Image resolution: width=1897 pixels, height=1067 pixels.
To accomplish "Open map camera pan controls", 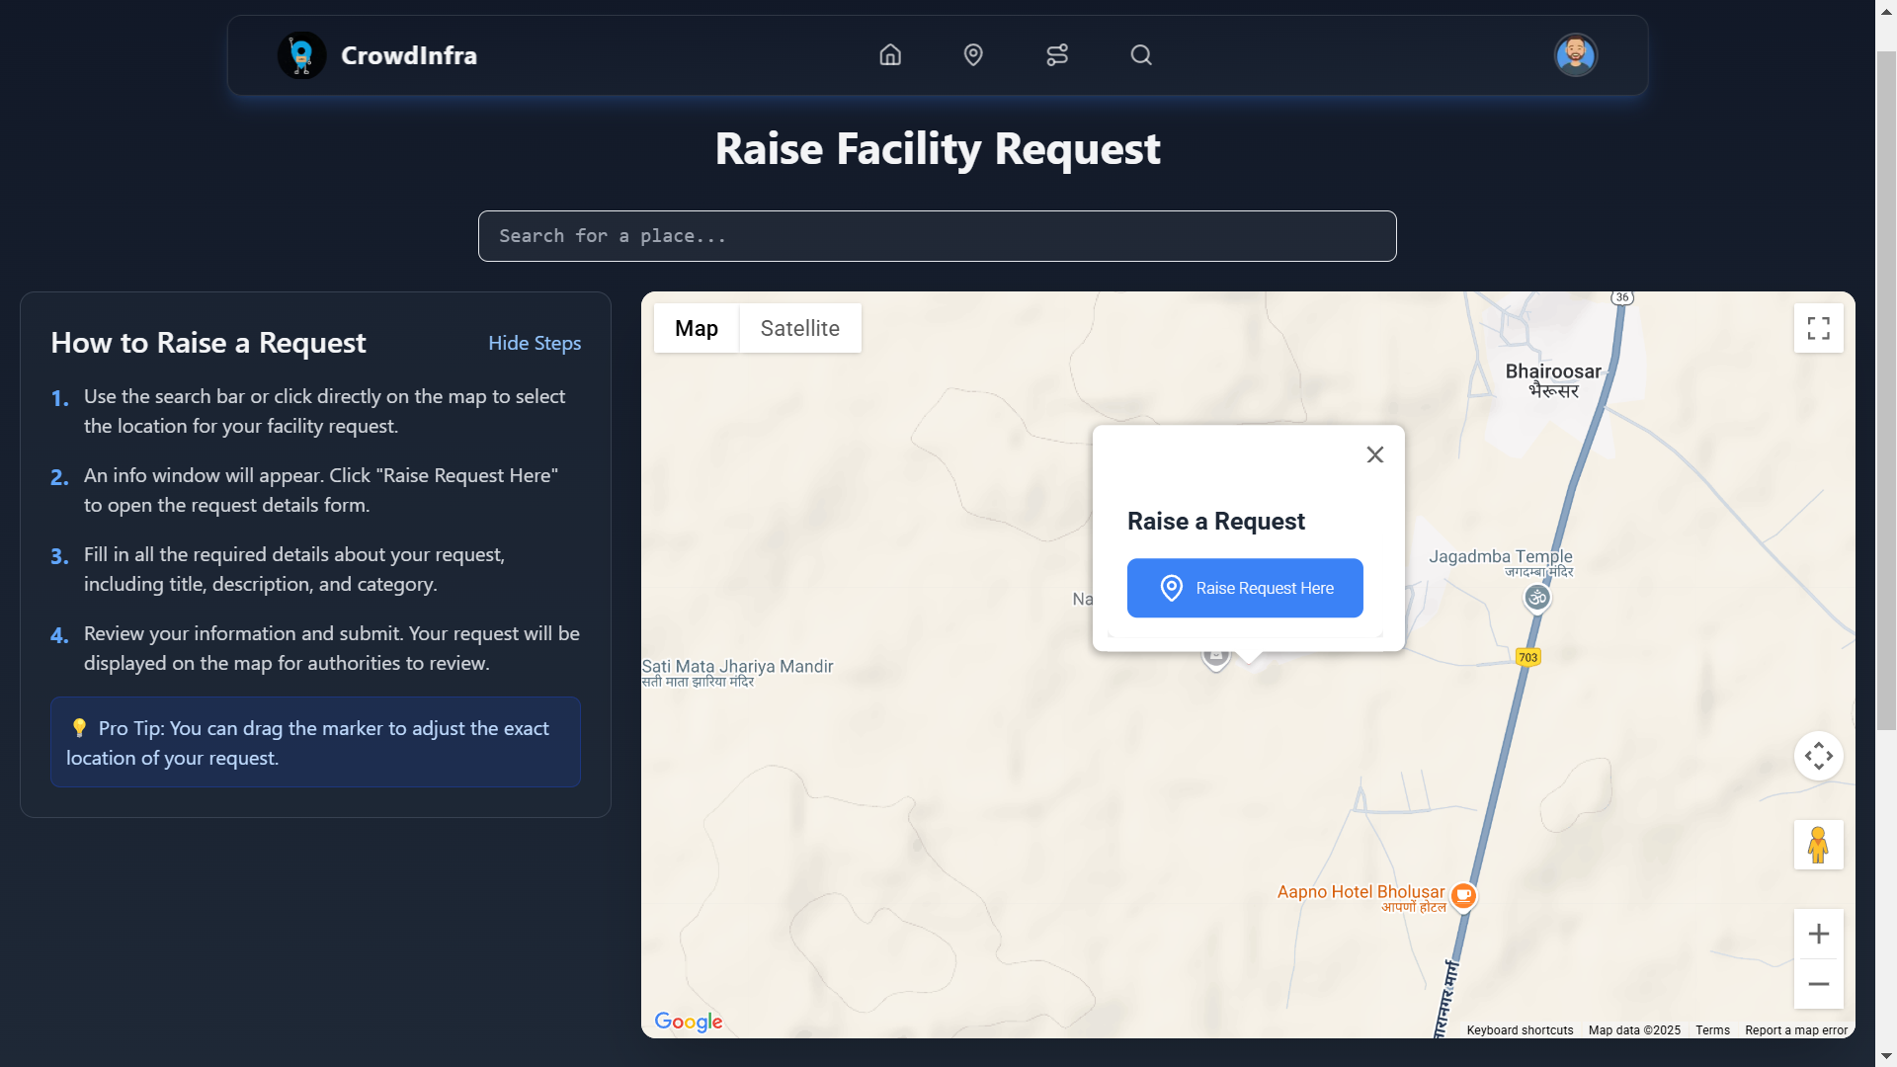I will (x=1818, y=756).
